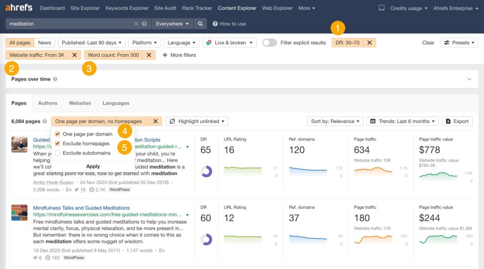The height and width of the screenshot is (269, 484).
Task: Click DR 60 donut chart
Action: [206, 239]
